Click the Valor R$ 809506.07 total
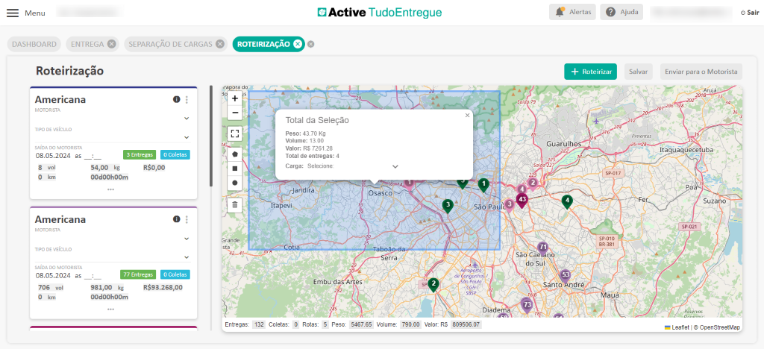 (x=453, y=324)
